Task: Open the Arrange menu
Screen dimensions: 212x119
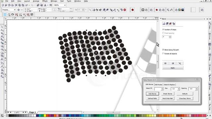Action: (x=36, y=1)
